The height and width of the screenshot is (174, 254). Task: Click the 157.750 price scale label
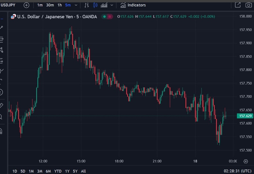(x=246, y=83)
